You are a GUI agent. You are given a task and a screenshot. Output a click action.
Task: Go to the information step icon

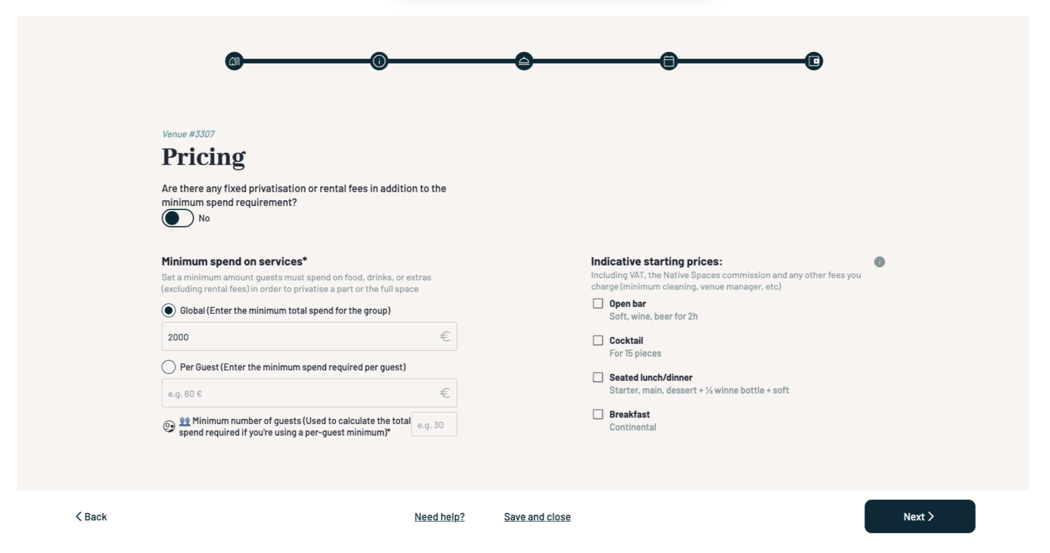(x=379, y=61)
